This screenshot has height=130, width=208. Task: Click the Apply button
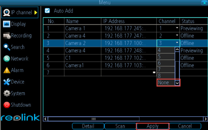coord(153,126)
